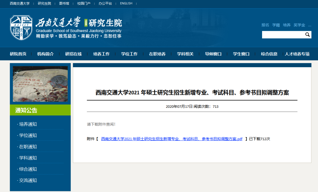Open 导师窗口 navigation menu
The image size is (318, 192).
coord(213,54)
